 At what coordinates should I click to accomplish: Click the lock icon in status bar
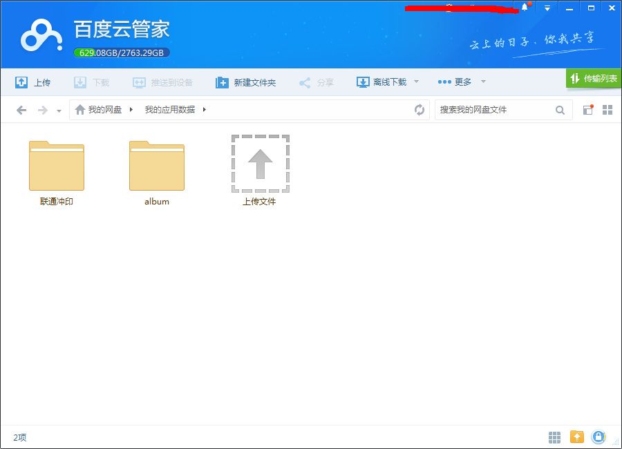coord(599,437)
